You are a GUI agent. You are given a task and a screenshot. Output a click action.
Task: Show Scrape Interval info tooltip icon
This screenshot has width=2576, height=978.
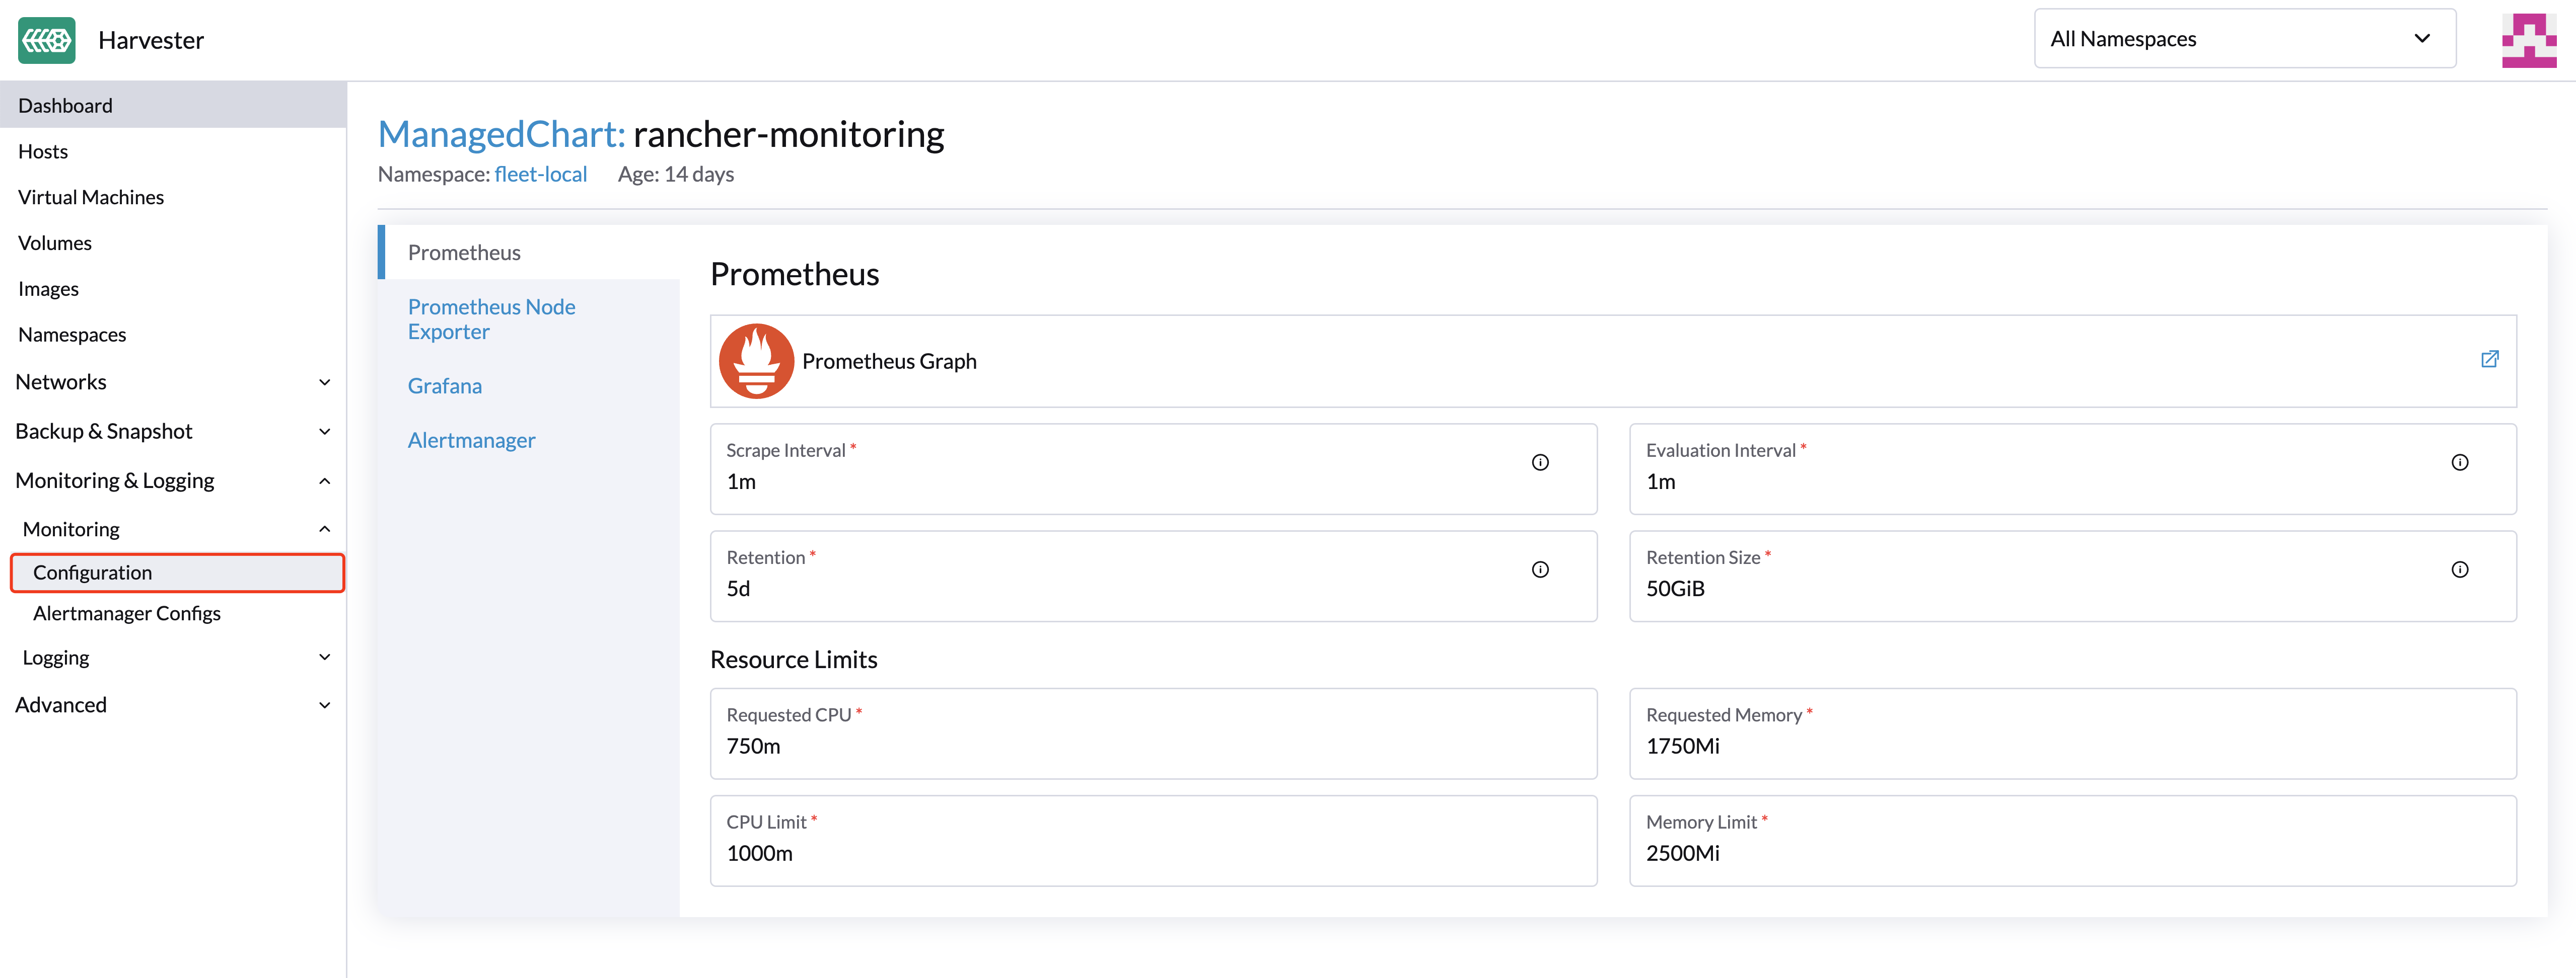1540,462
